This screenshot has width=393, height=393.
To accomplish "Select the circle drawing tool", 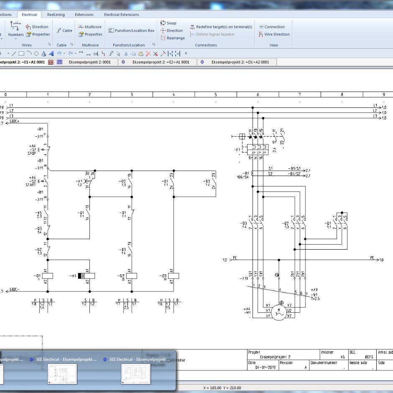I will point(36,54).
